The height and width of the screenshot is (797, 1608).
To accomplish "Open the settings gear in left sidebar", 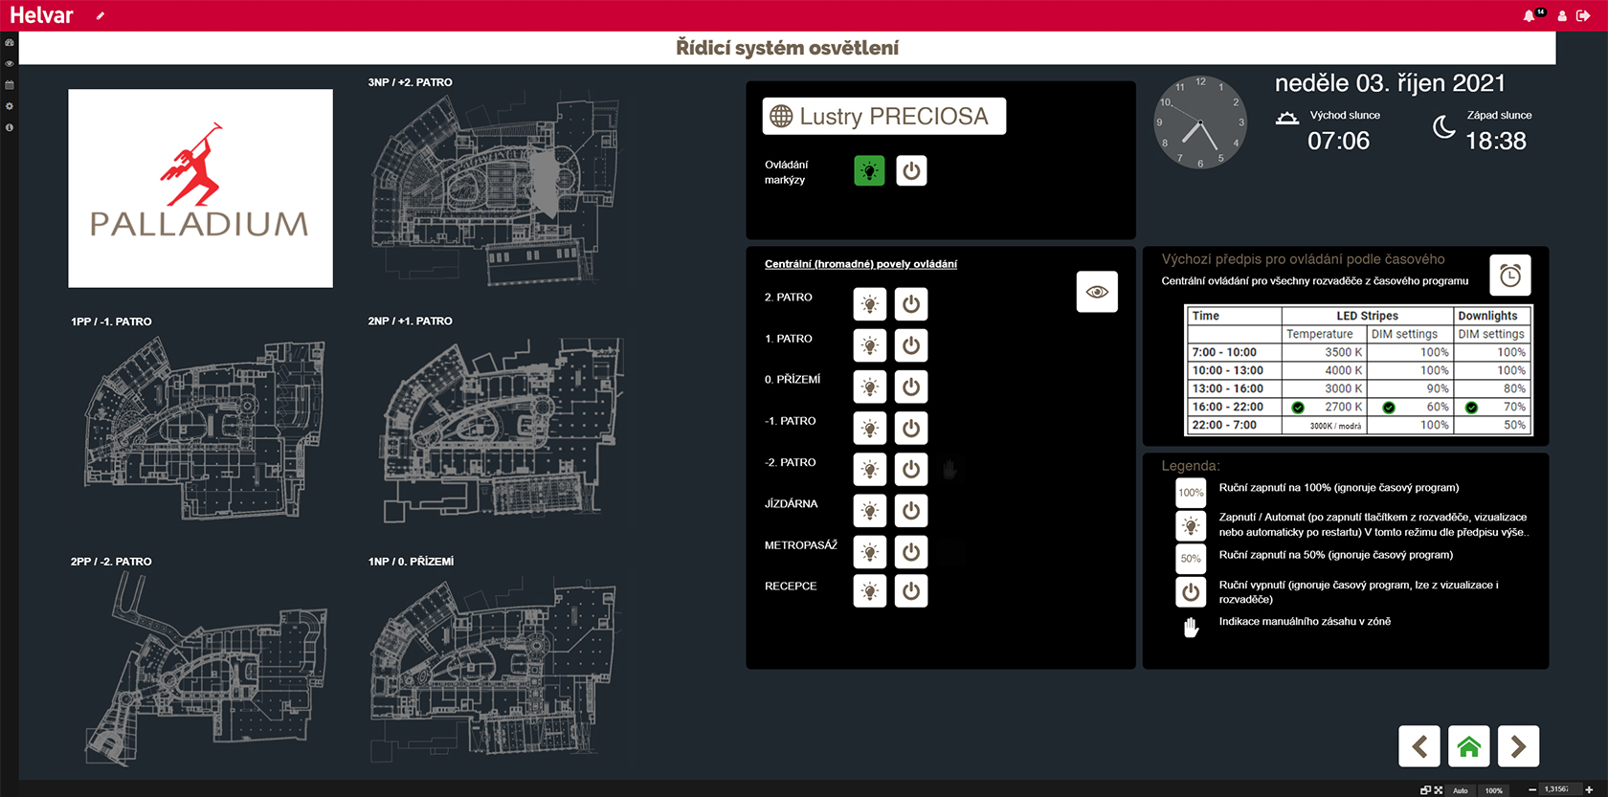I will 10,106.
